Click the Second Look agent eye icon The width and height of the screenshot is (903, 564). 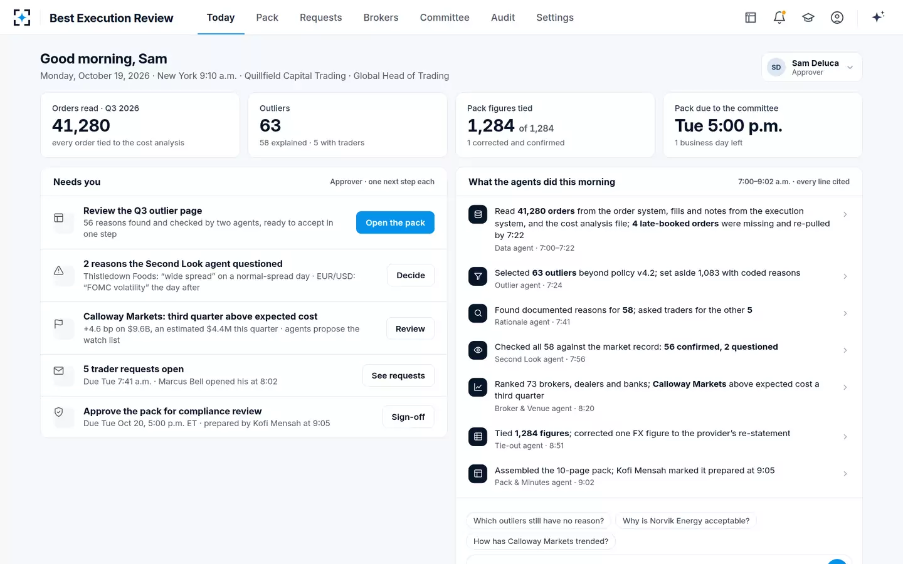[478, 350]
